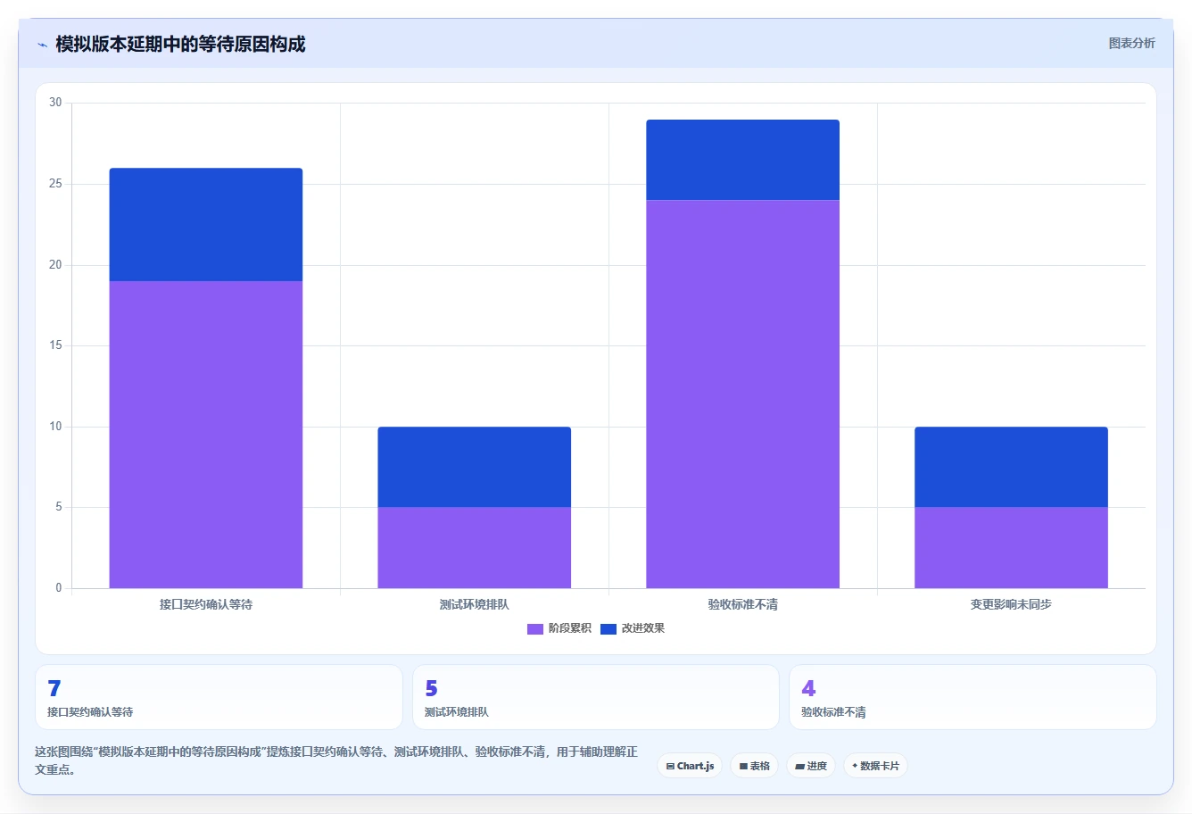Click the purple bar segment for 接口契约确认等待
Viewport: 1192px width, 814px height.
tap(206, 435)
